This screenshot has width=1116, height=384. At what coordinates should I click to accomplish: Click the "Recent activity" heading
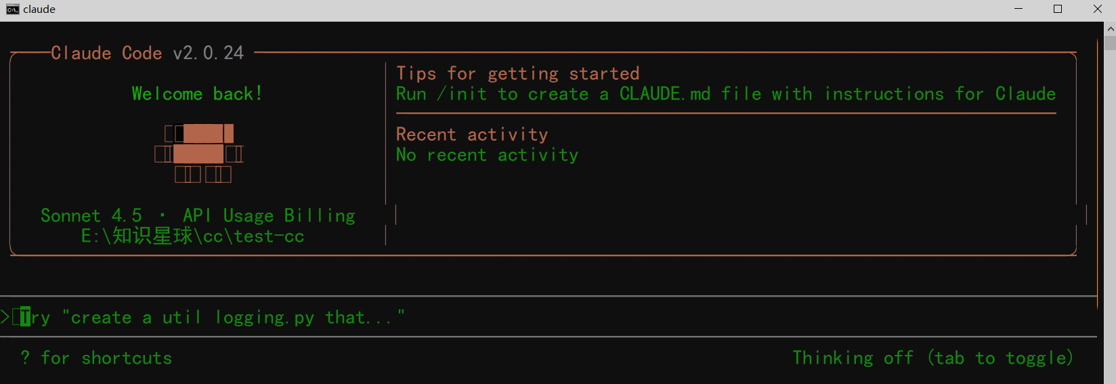click(x=472, y=134)
